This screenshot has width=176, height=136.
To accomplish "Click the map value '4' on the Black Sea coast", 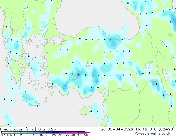I will click(111, 39).
